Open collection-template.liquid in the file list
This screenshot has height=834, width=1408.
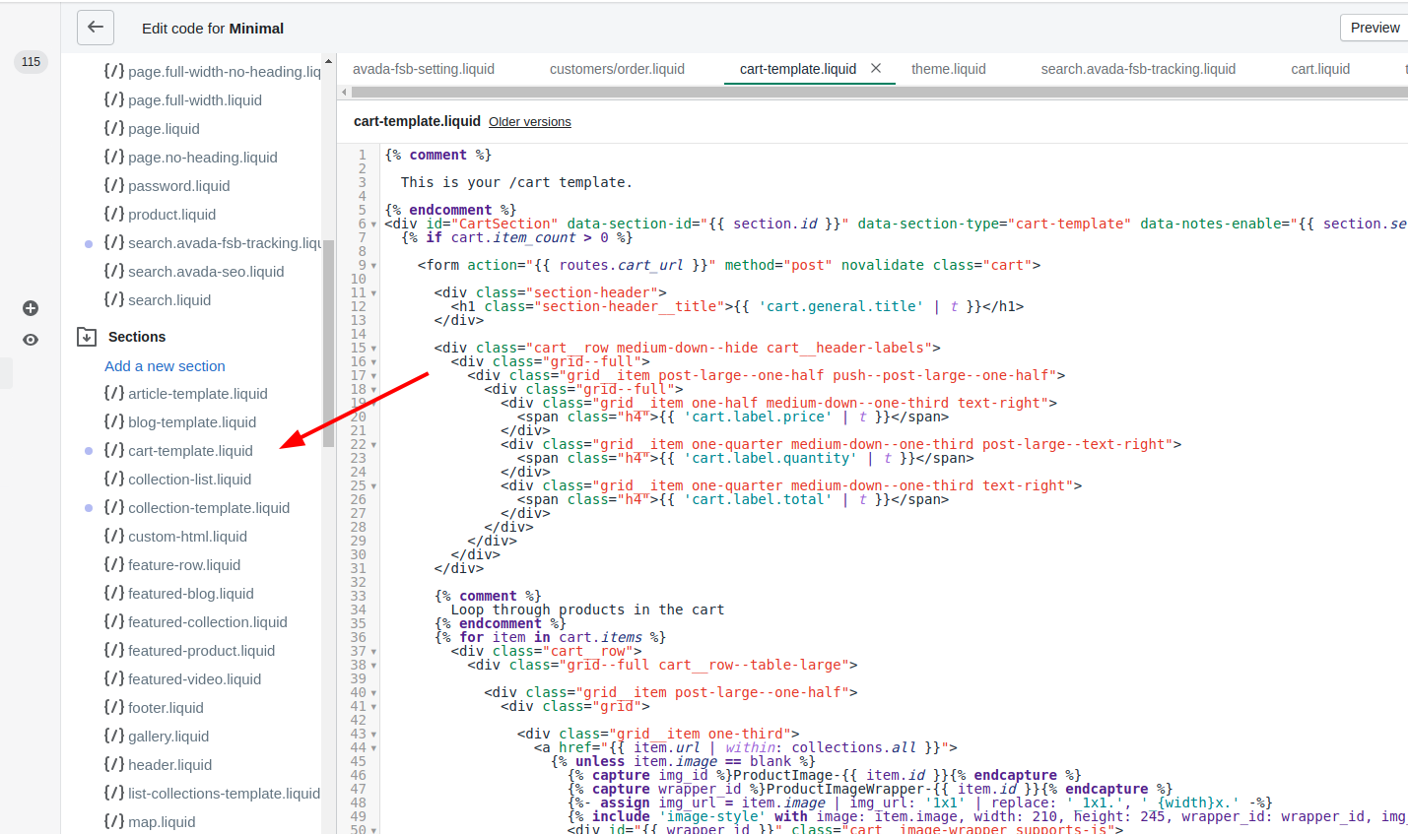pyautogui.click(x=208, y=508)
